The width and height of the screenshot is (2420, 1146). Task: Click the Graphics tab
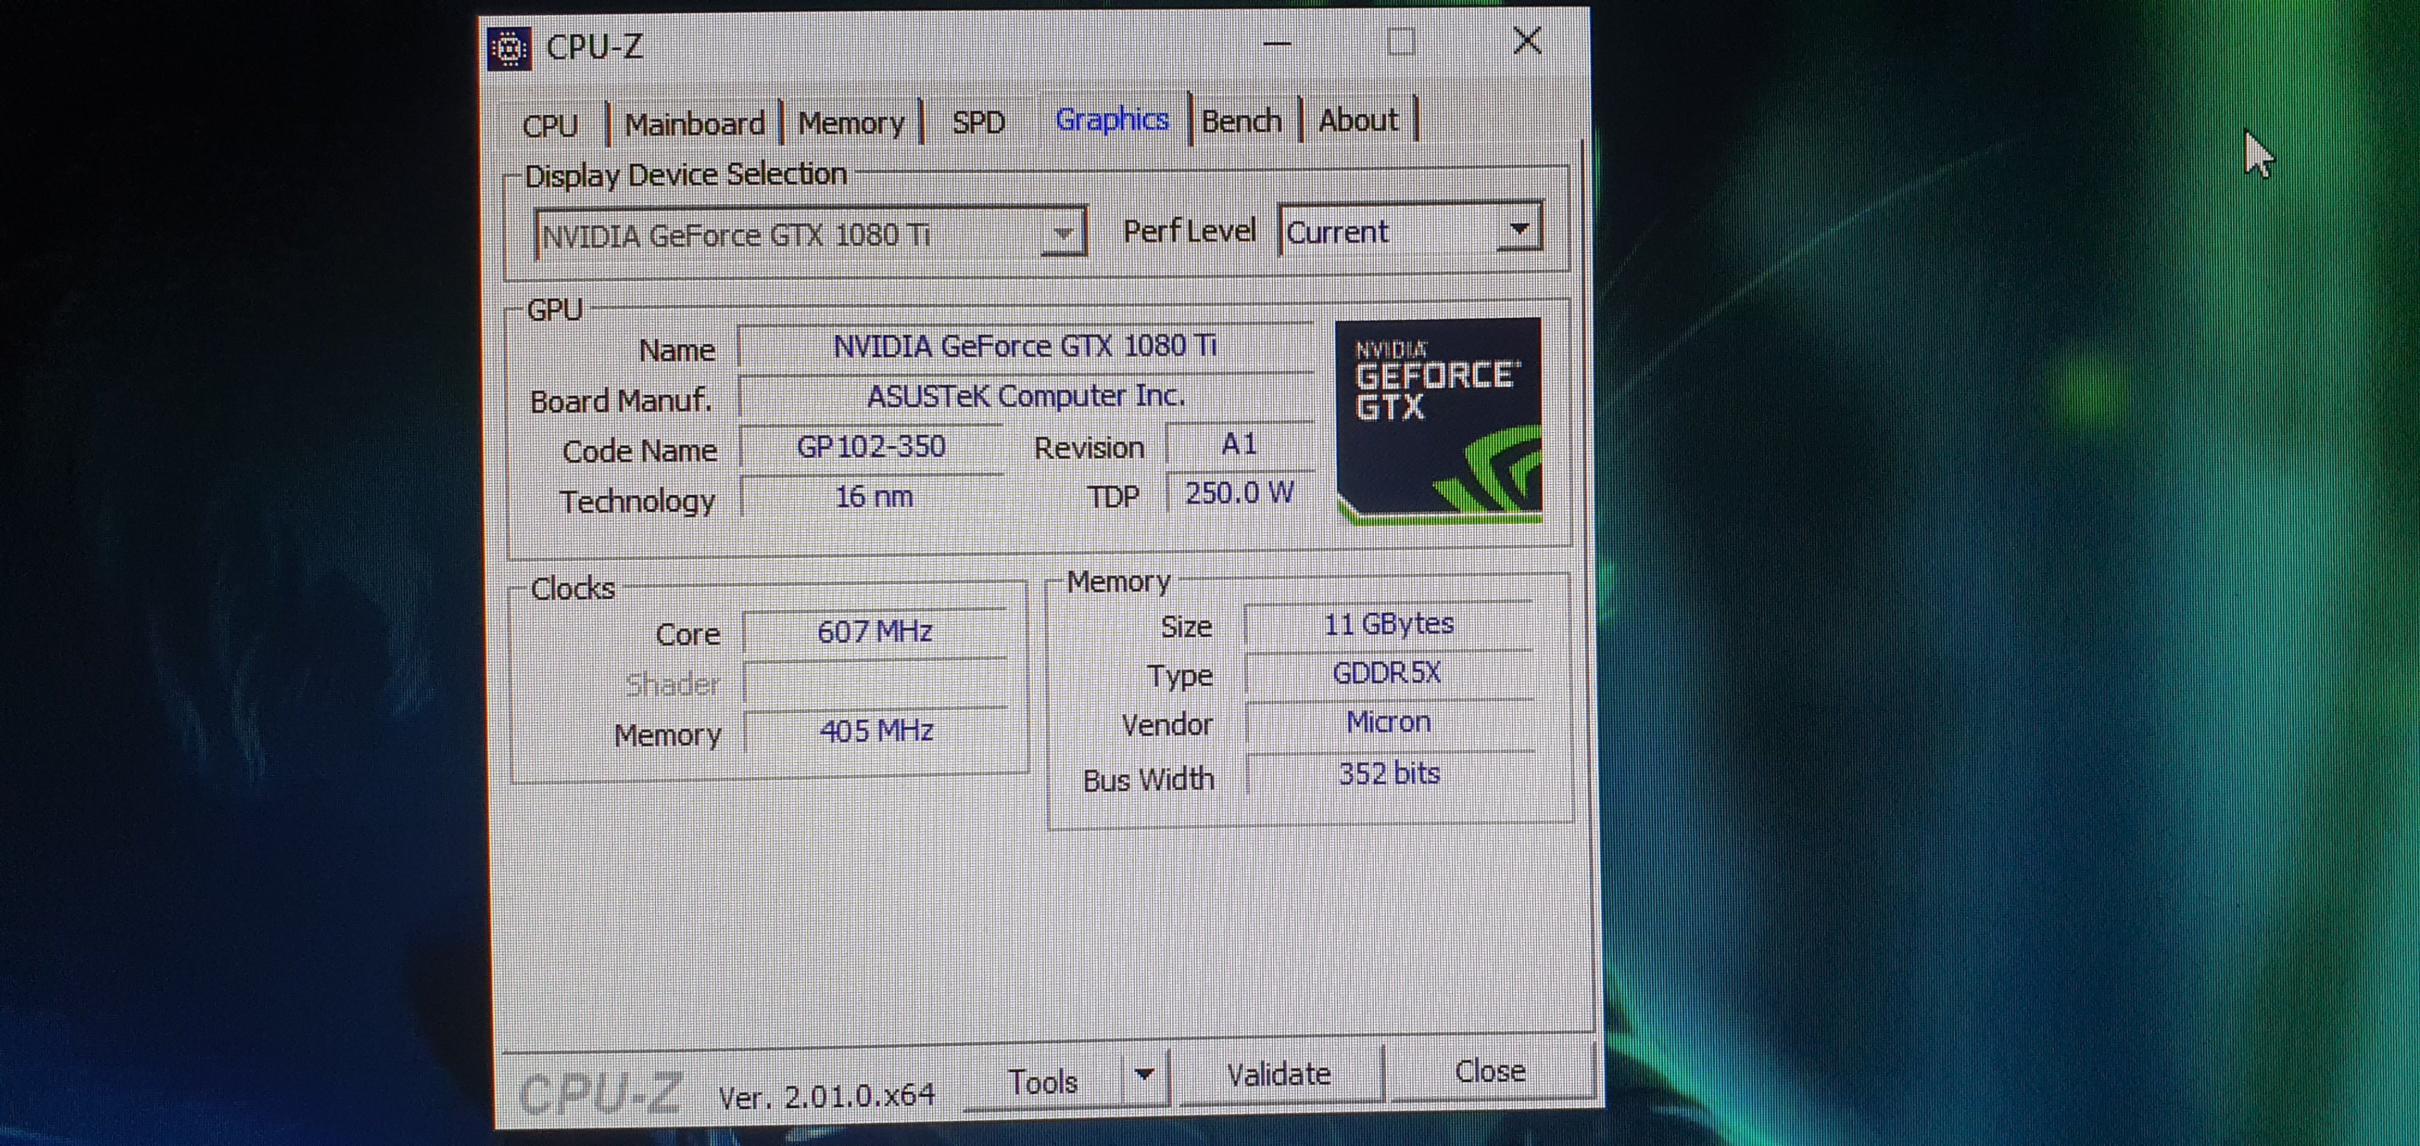tap(1111, 120)
